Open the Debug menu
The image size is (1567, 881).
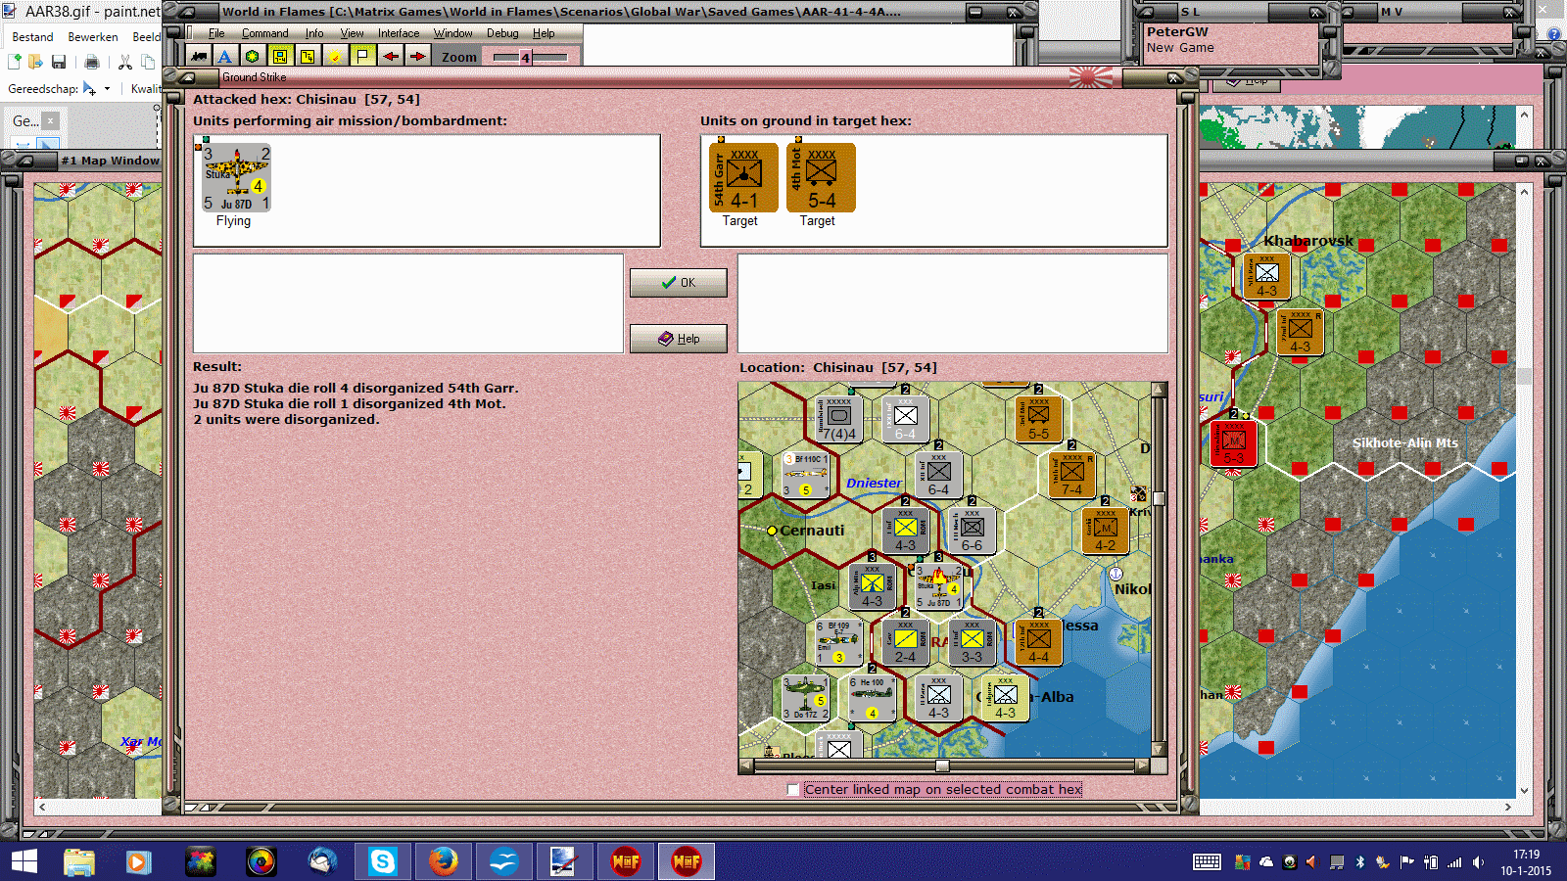[x=502, y=33]
